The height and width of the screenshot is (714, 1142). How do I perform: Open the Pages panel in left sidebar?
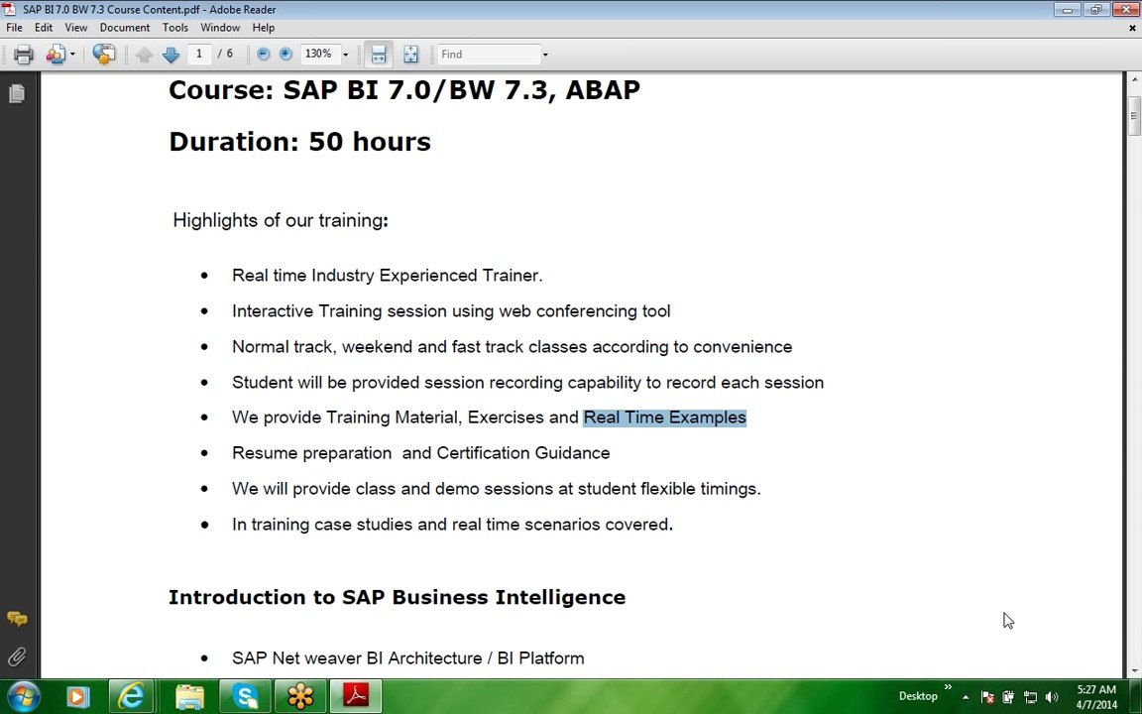coord(17,93)
